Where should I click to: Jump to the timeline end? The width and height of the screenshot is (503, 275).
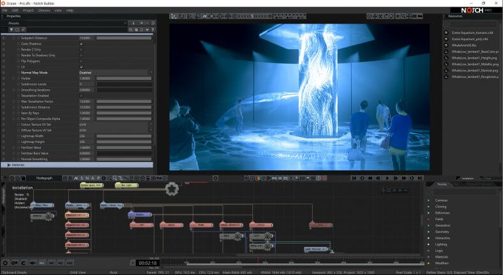(419, 178)
